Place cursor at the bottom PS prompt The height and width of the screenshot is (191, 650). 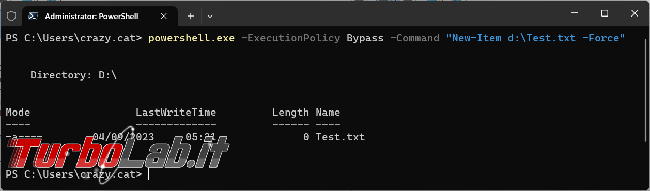pos(148,174)
